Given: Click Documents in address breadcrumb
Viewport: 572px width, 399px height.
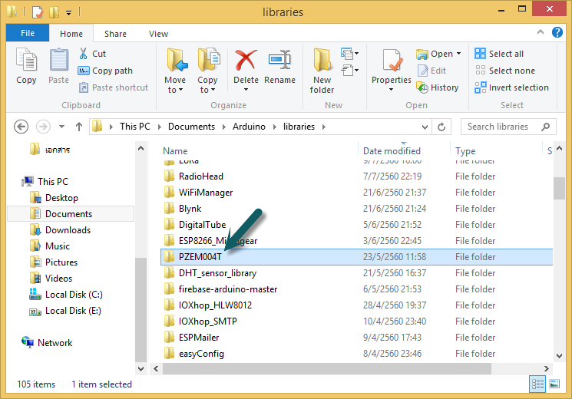Looking at the screenshot, I should coord(191,127).
